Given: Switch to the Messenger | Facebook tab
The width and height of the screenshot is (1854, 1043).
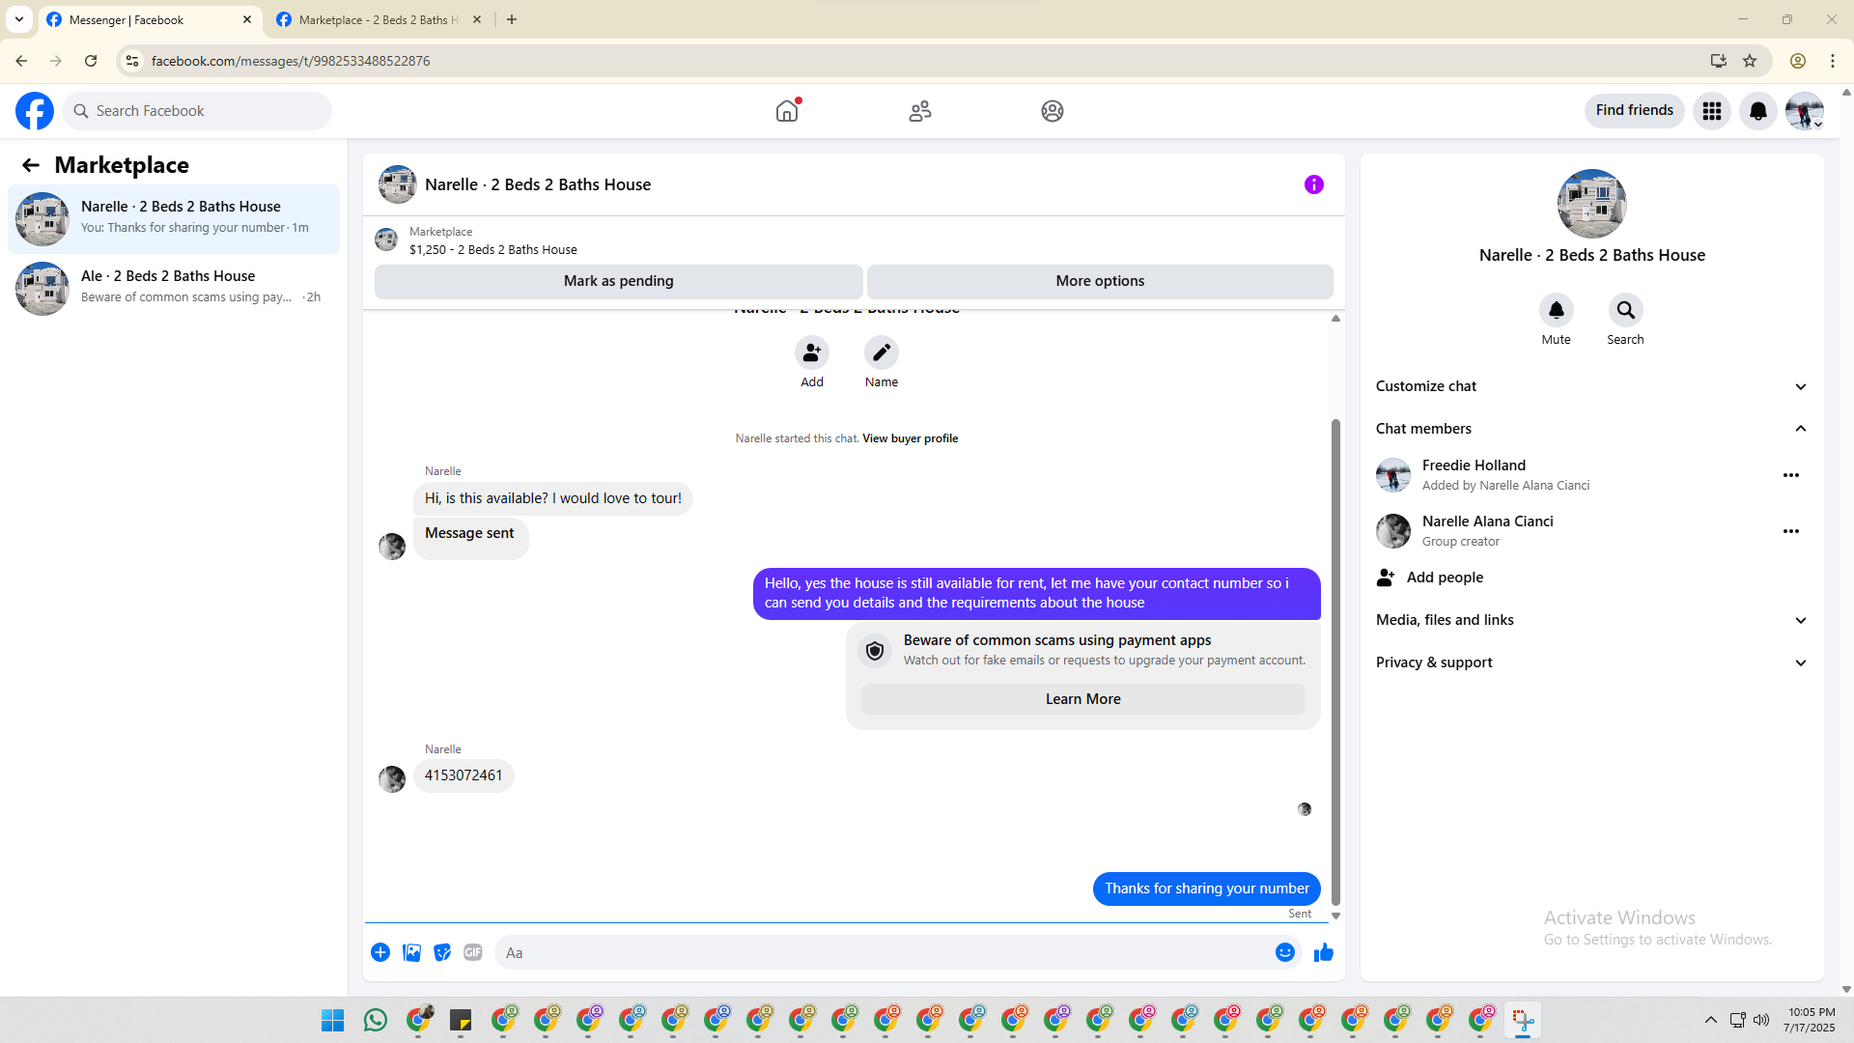Looking at the screenshot, I should (x=150, y=19).
